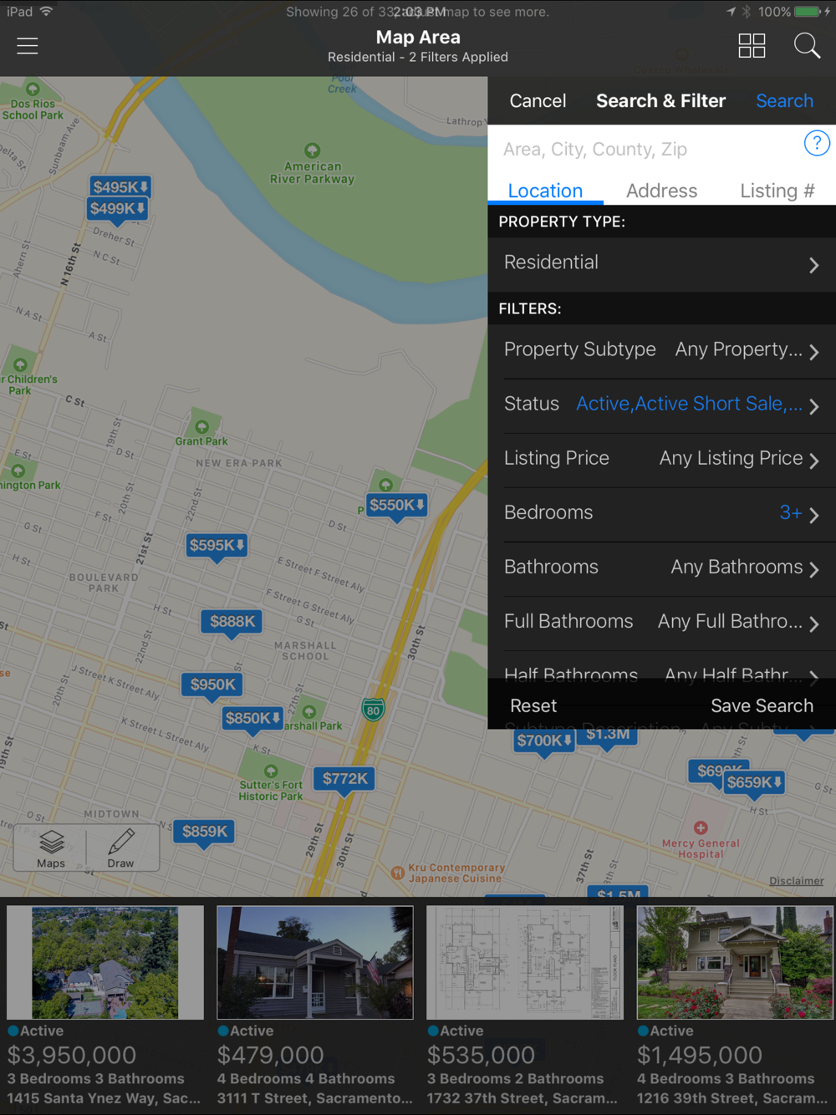Image resolution: width=836 pixels, height=1115 pixels.
Task: Open the hamburger menu
Action: tap(28, 46)
